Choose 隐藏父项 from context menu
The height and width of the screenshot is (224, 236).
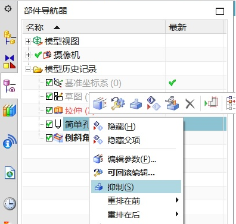tap(136, 140)
